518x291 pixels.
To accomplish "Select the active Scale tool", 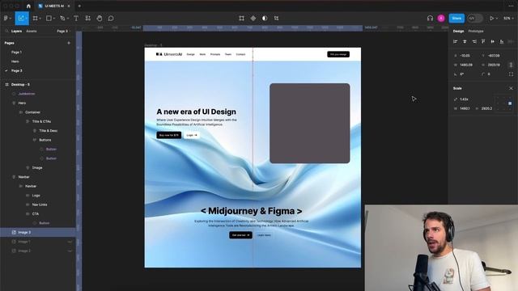I will (x=22, y=19).
